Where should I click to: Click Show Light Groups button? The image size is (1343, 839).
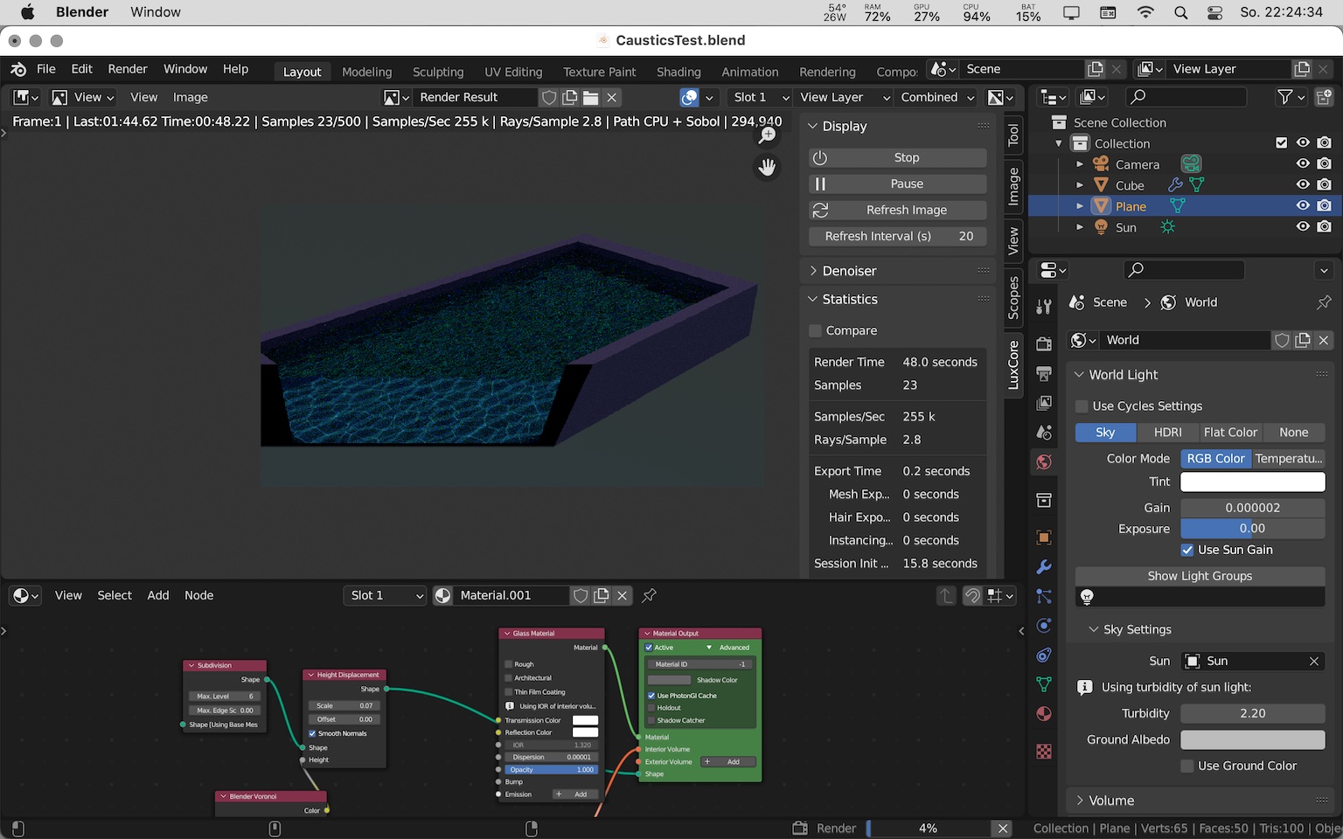click(x=1200, y=576)
